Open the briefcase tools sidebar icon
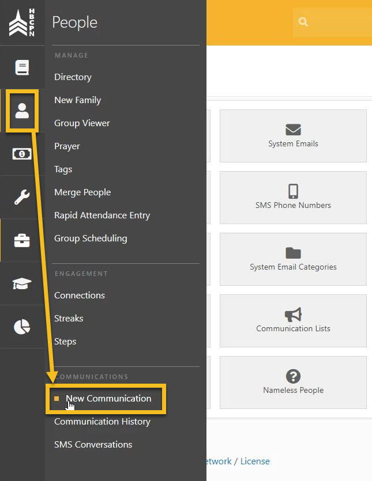 tap(22, 240)
